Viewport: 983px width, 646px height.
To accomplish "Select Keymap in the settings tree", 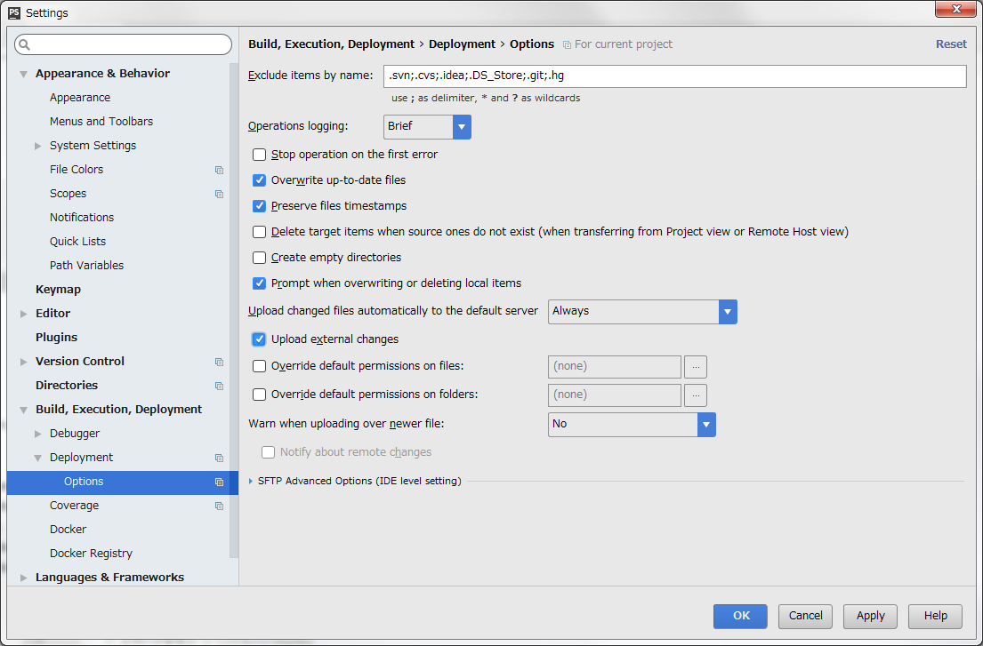I will click(58, 290).
